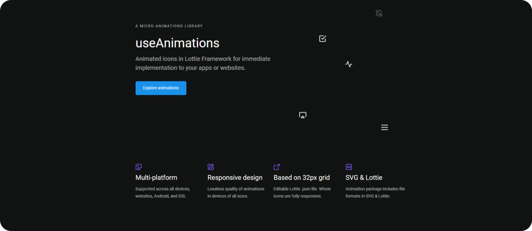Toggle the animated checkbox icon
Viewport: 532px width, 231px height.
pos(323,38)
